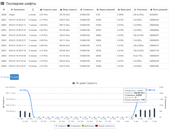Viewport: 169px width, 132px height.
Task: Click shift ID 22648
Action: (x=4, y=66)
